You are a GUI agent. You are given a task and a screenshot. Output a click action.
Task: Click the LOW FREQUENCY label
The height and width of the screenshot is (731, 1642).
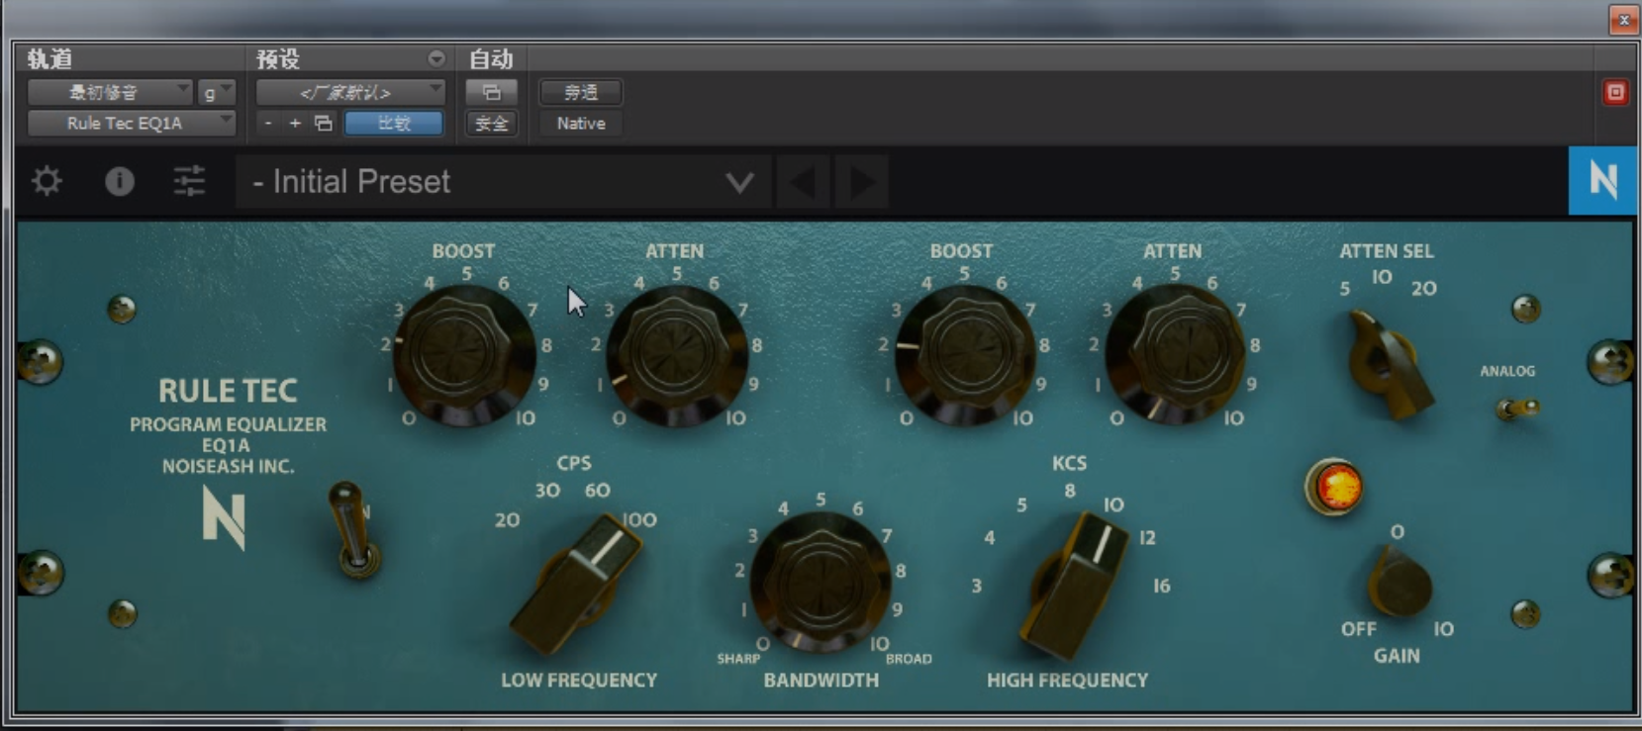(579, 681)
